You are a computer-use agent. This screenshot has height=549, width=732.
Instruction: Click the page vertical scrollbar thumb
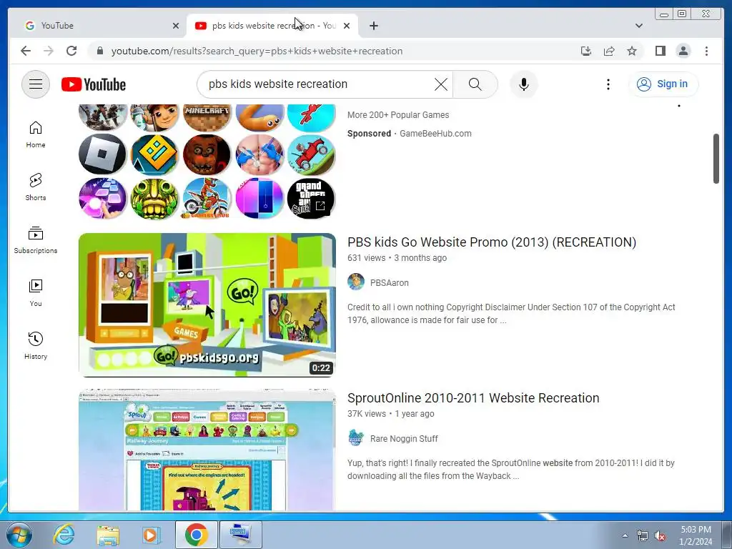[x=716, y=159]
